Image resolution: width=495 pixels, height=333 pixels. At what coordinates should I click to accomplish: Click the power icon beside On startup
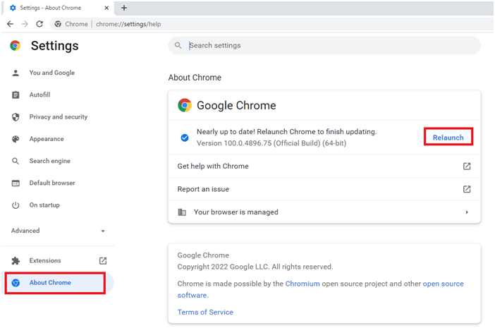[16, 205]
